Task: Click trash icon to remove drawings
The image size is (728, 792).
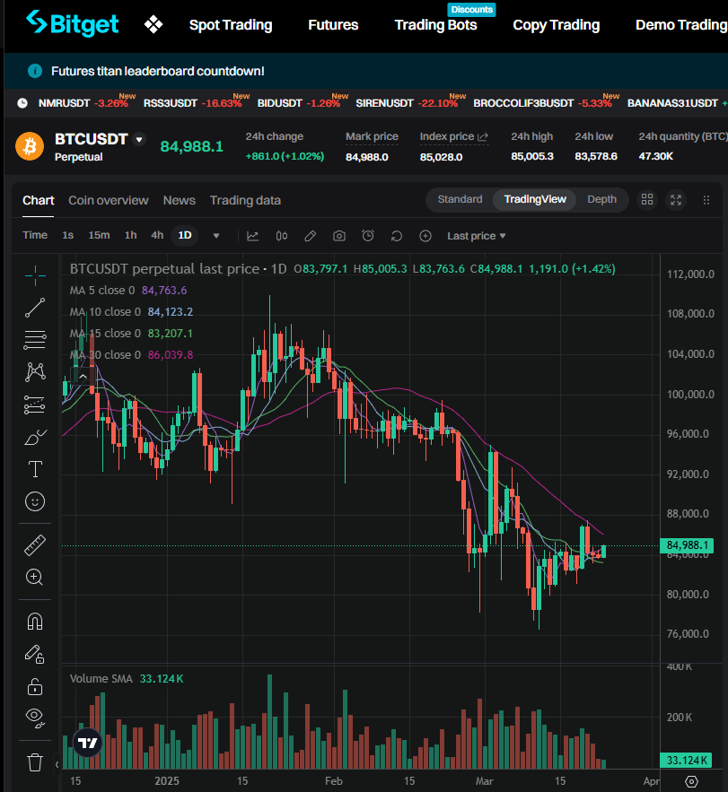Action: click(x=35, y=762)
